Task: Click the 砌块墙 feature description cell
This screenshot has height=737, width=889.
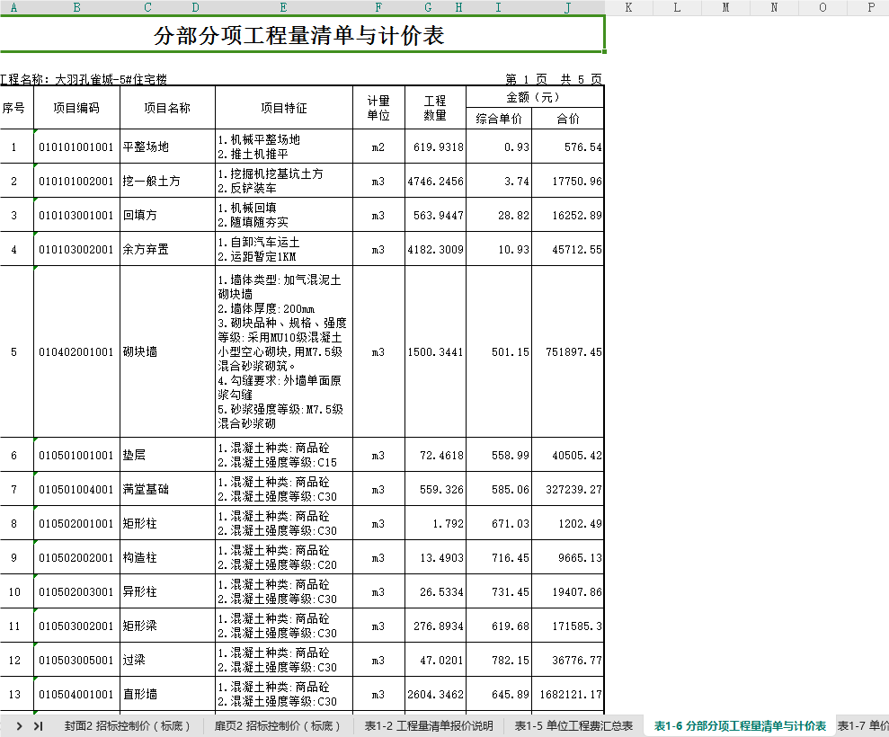Action: [283, 351]
